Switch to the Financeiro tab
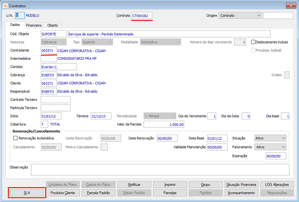The height and width of the screenshot is (202, 299). (x=34, y=25)
